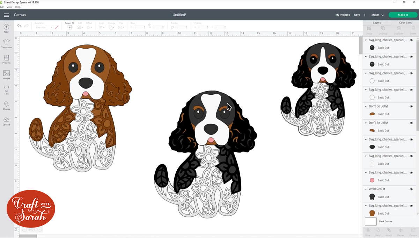Switch to the Color Sync tab
Image resolution: width=419 pixels, height=238 pixels.
coord(405,23)
